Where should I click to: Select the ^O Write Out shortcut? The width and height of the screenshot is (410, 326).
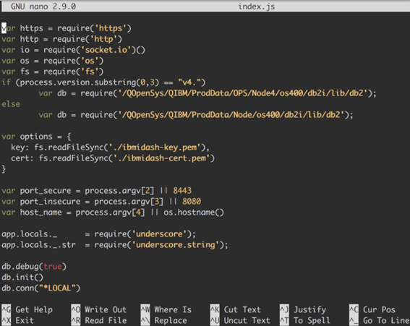[x=99, y=309]
